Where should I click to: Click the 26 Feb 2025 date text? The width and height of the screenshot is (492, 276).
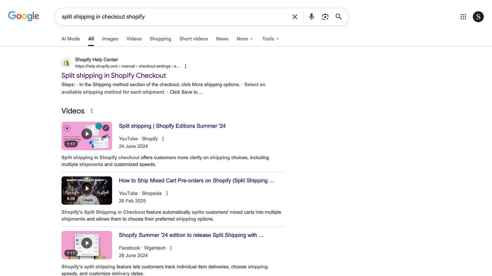pyautogui.click(x=132, y=201)
